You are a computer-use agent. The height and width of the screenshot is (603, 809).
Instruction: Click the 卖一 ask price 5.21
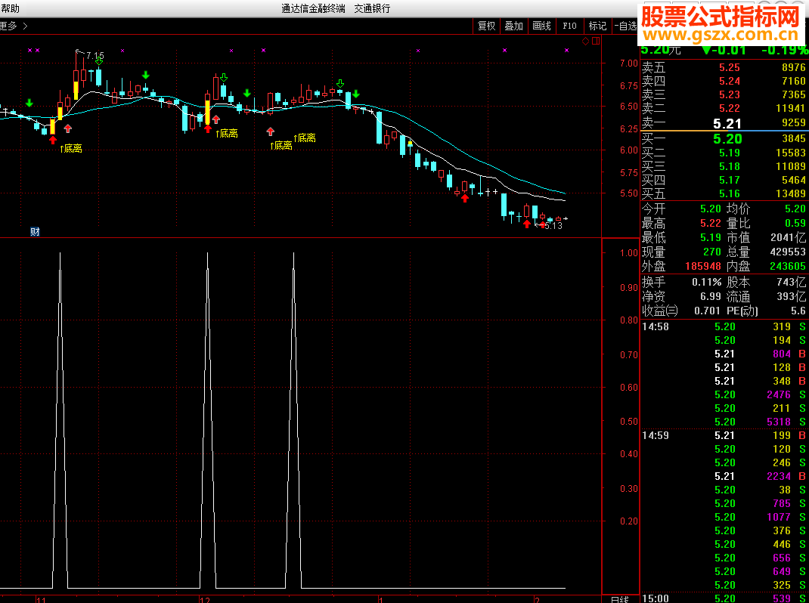point(727,123)
